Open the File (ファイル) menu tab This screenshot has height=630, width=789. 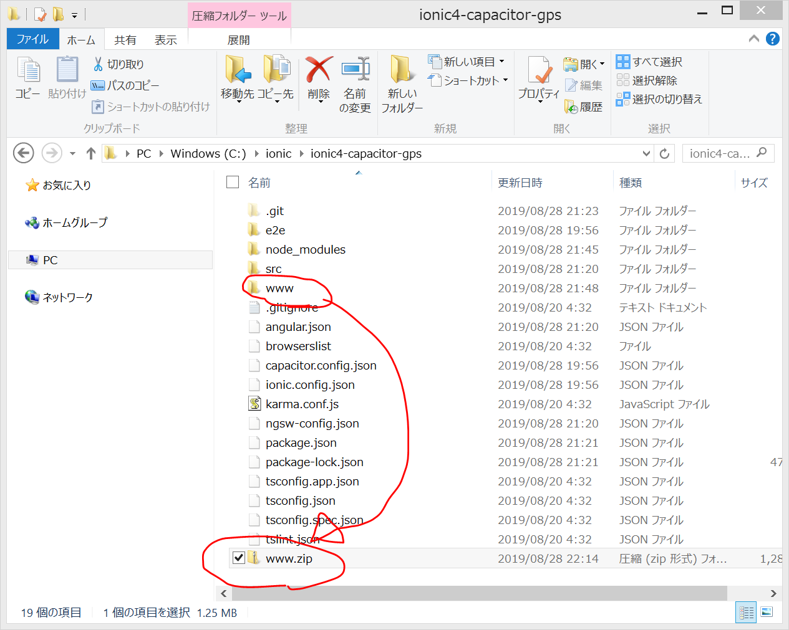[32, 39]
